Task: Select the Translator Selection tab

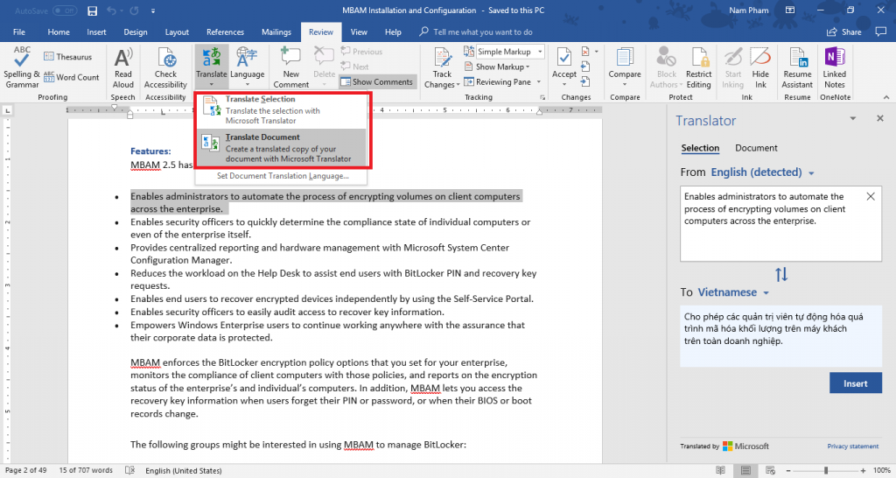Action: (x=700, y=148)
